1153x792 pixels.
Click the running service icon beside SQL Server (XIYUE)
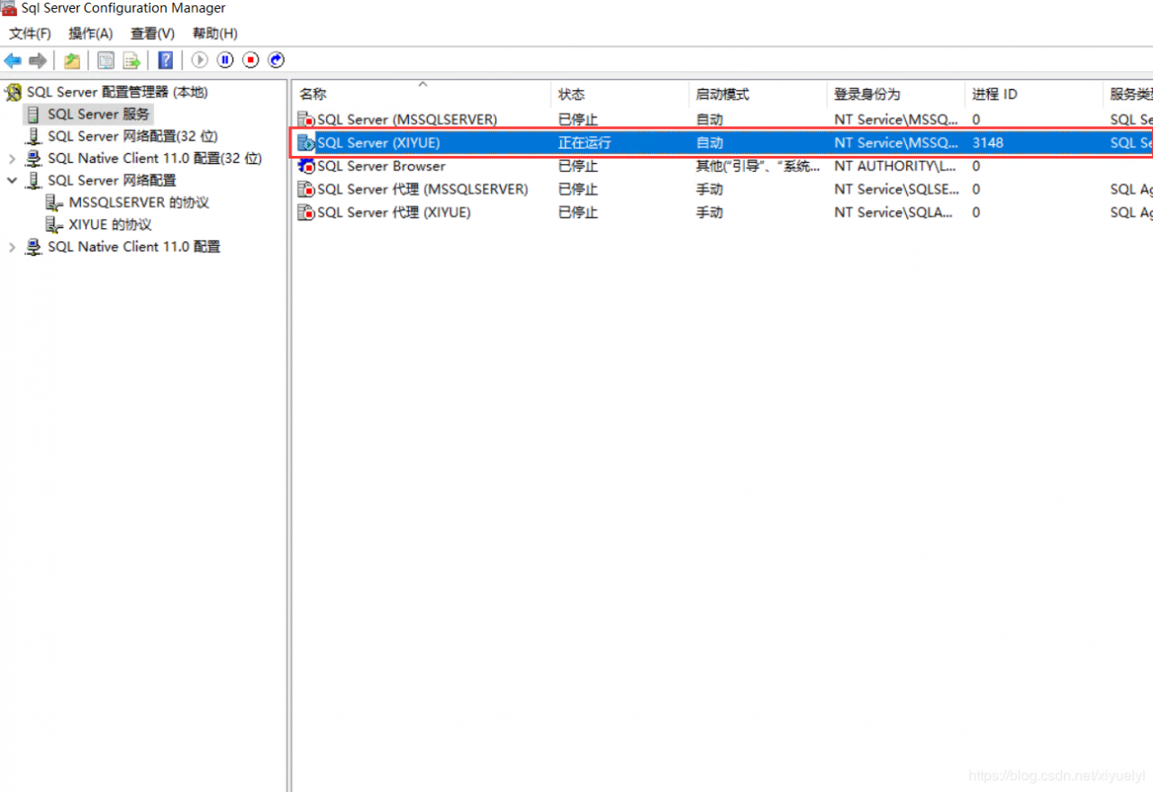click(x=306, y=143)
